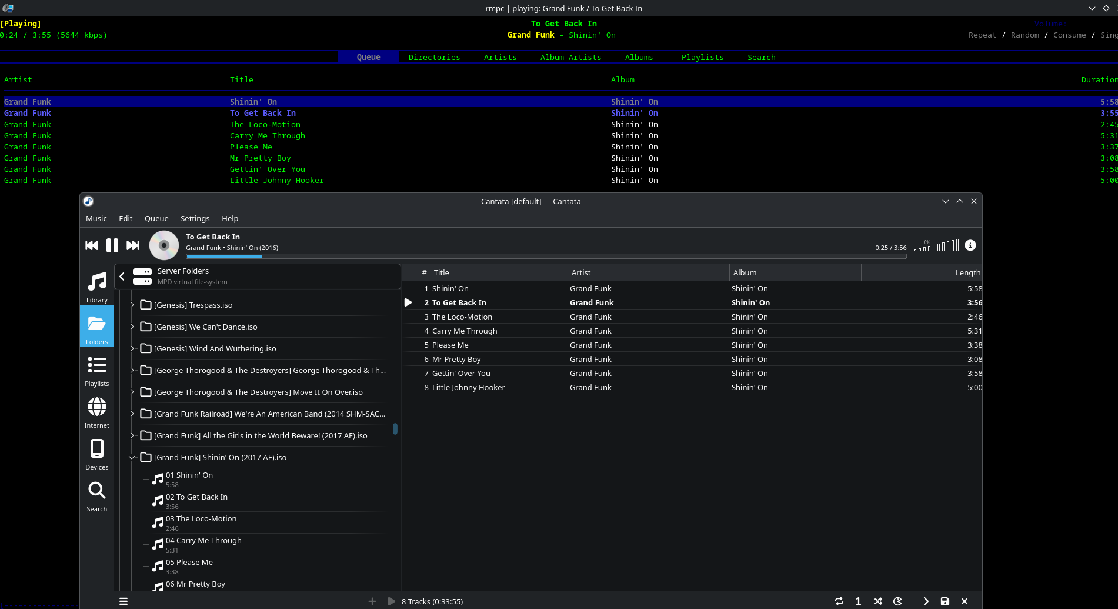This screenshot has height=609, width=1118.
Task: Click the Title column header in Cantata
Action: click(x=441, y=272)
